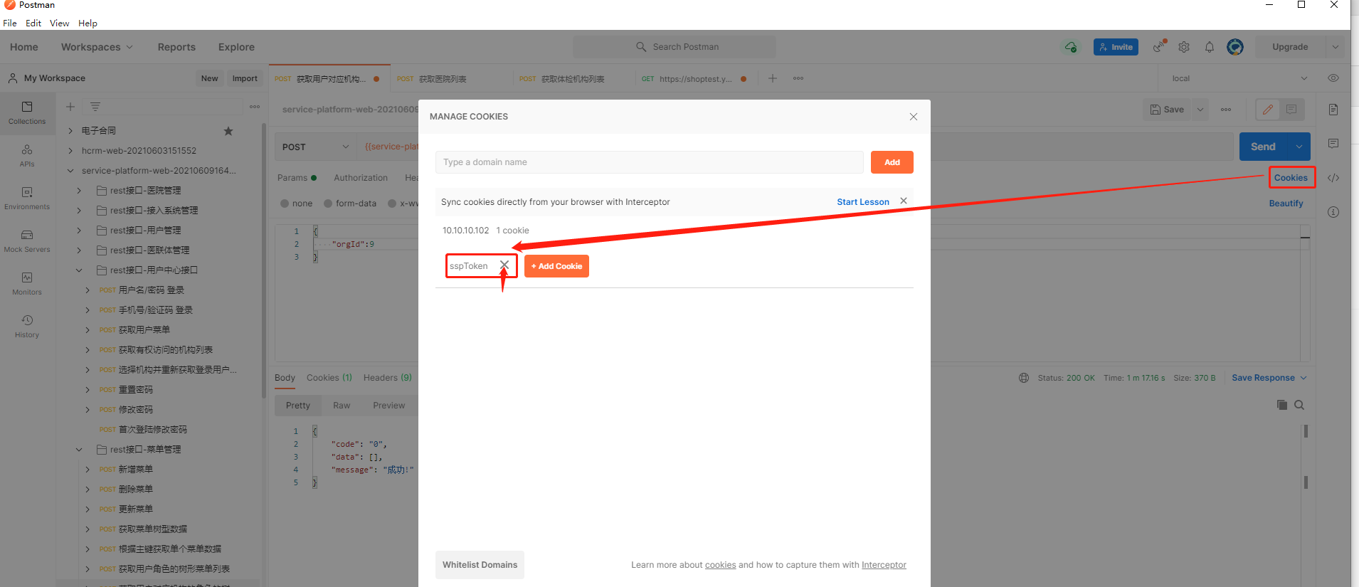The width and height of the screenshot is (1359, 587).
Task: Click the network globe icon beside Status
Action: (x=1024, y=378)
